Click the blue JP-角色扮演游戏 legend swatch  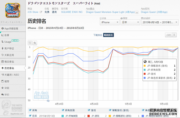[x=143, y=116]
